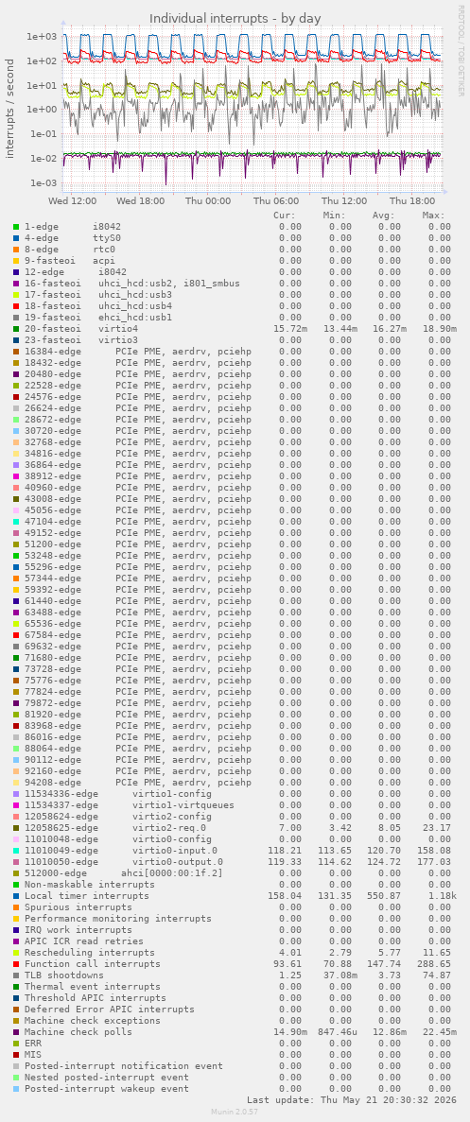
Task: Click the Cur: column header
Action: pos(285,216)
